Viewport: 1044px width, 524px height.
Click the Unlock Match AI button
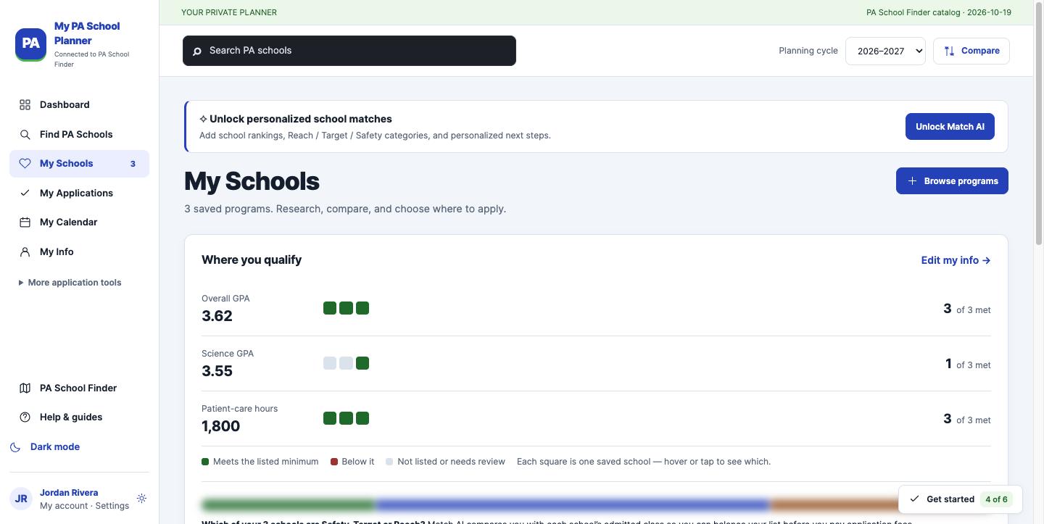tap(950, 127)
